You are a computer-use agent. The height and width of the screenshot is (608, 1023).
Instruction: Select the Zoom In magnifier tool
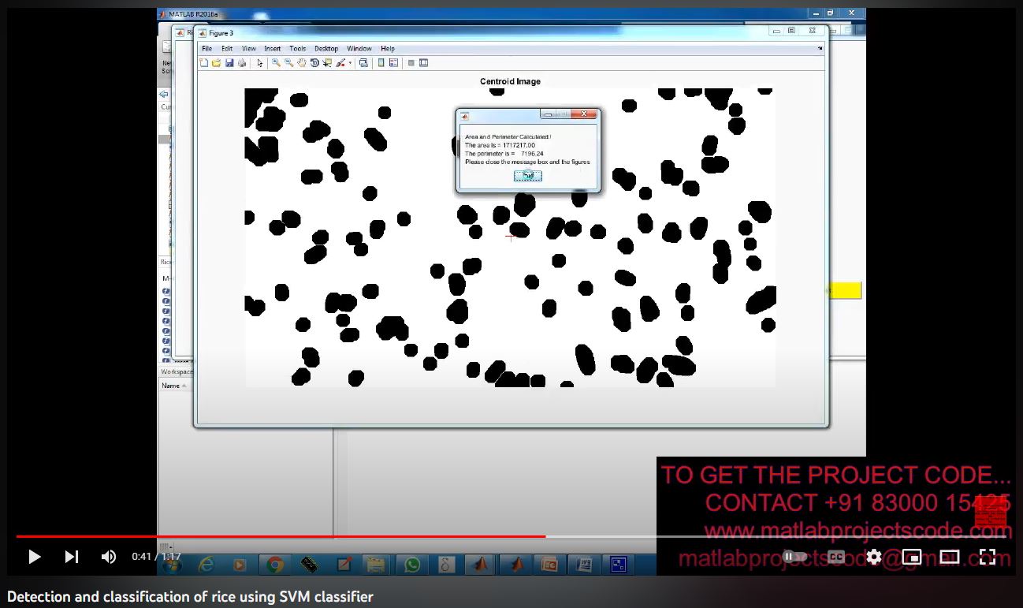(276, 63)
